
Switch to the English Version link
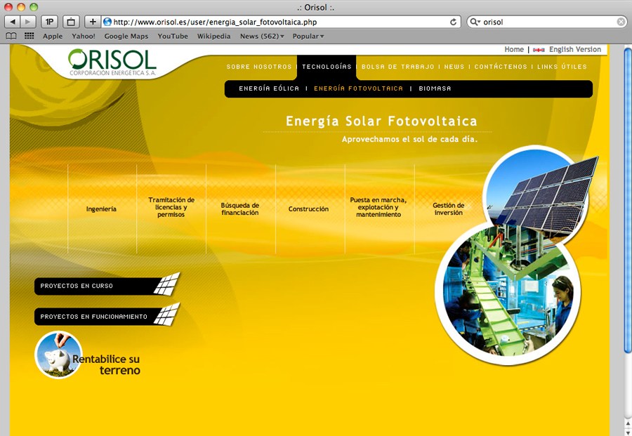[x=574, y=50]
